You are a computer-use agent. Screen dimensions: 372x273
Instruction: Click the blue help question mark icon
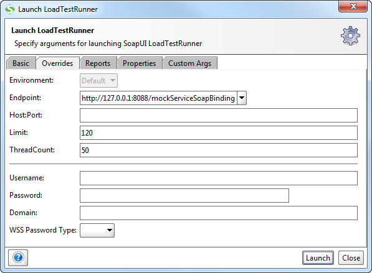click(x=18, y=257)
